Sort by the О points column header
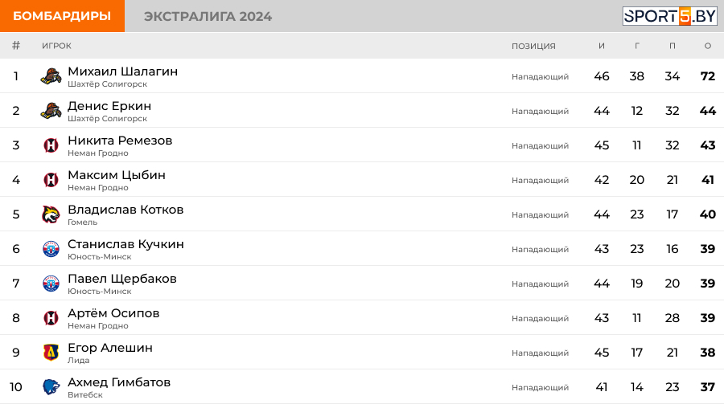724x404 pixels. click(707, 46)
